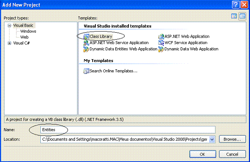
Task: Click Visual Studio installed templates heading
Action: 117,26
